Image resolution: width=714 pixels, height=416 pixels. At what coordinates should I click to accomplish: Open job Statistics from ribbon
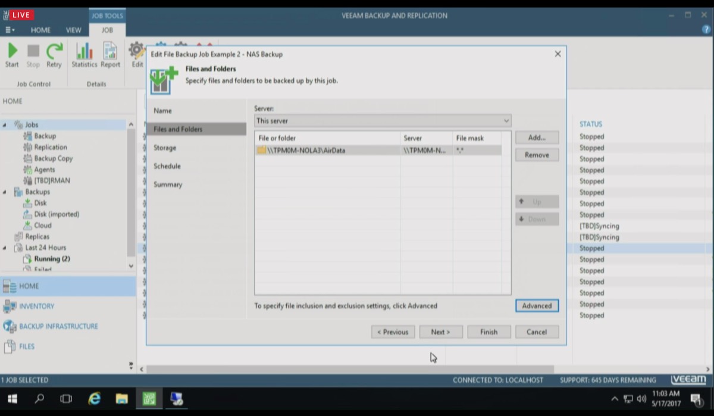coord(84,55)
